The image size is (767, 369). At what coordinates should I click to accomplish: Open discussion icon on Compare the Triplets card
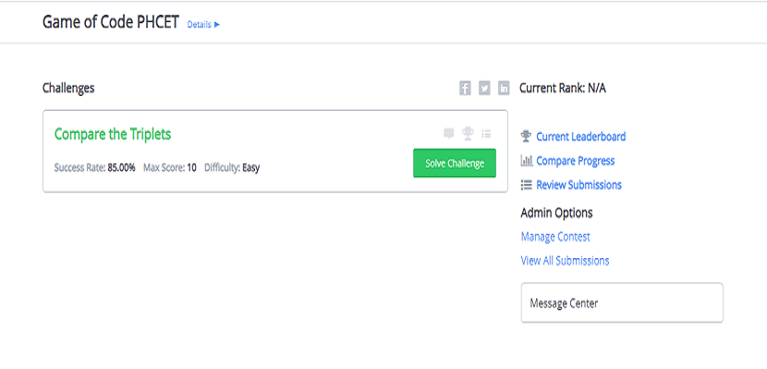point(449,134)
